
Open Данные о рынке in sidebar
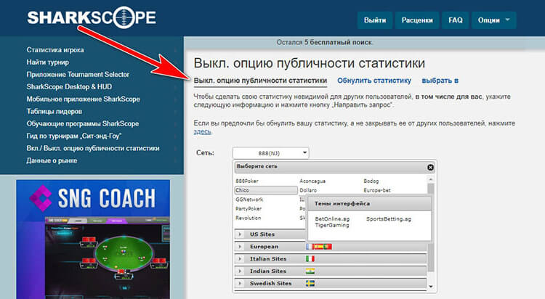coord(52,160)
